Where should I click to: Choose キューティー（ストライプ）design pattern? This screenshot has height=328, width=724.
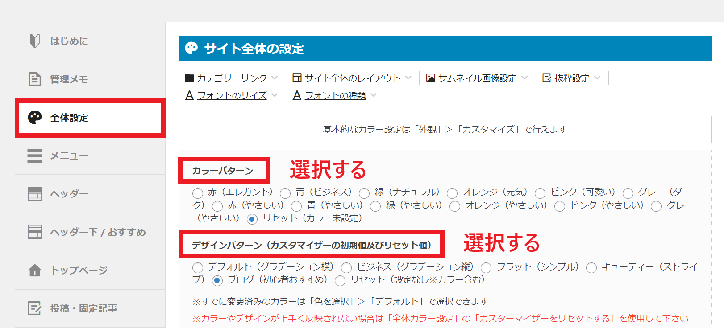click(591, 267)
